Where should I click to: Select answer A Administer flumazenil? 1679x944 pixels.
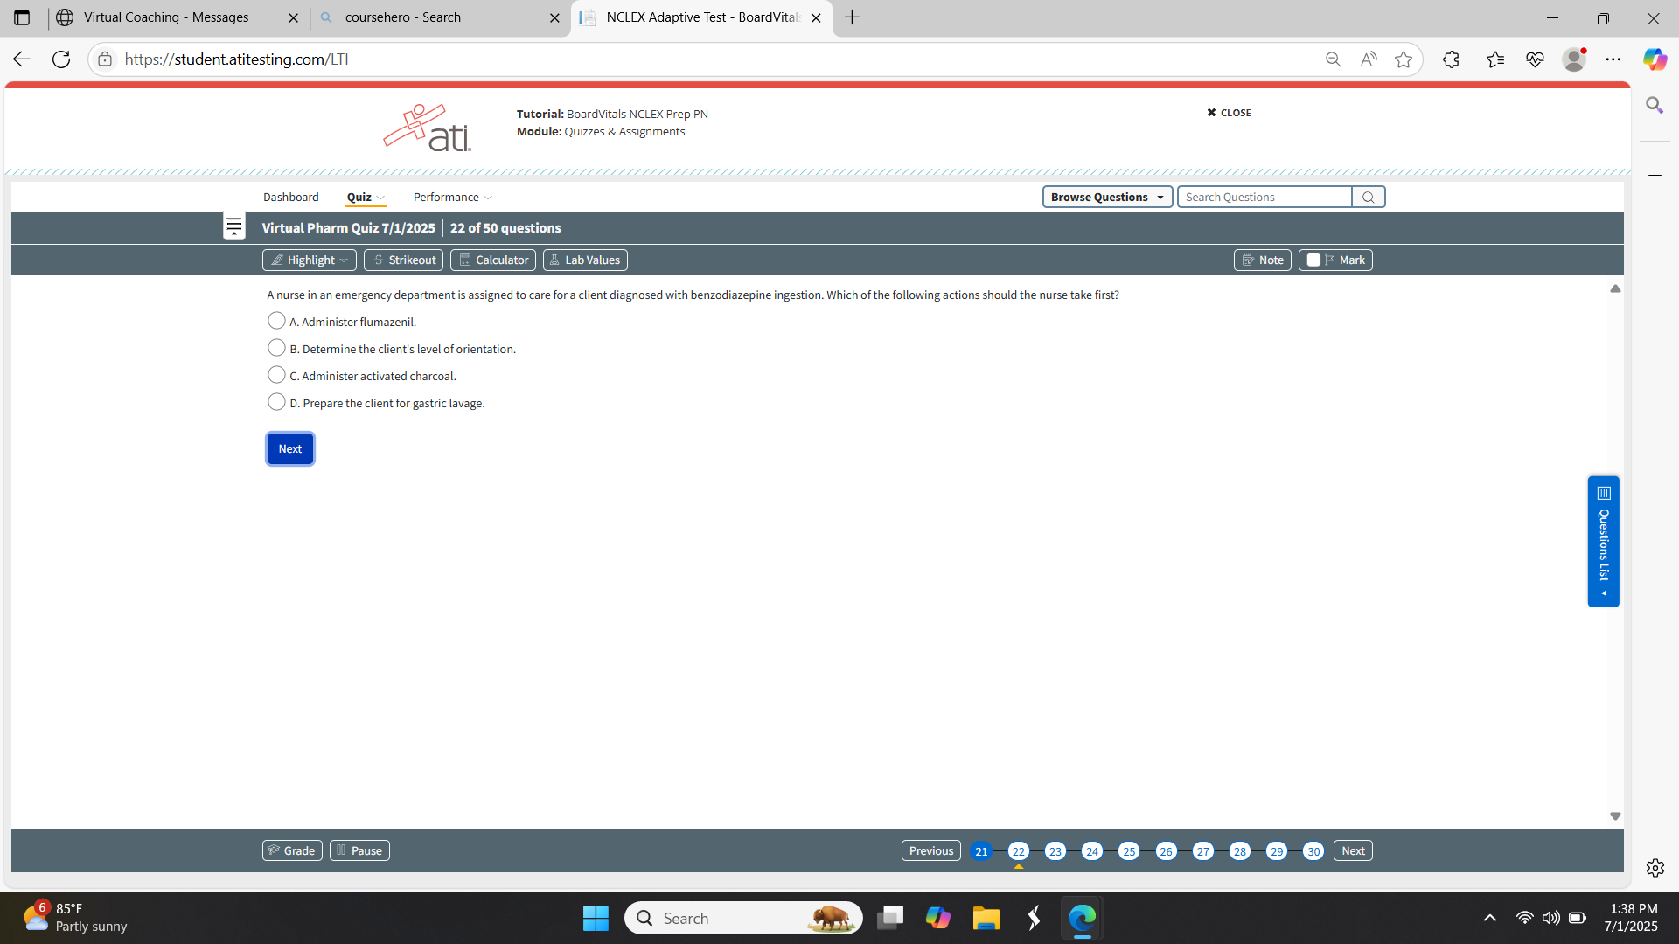[x=276, y=321]
